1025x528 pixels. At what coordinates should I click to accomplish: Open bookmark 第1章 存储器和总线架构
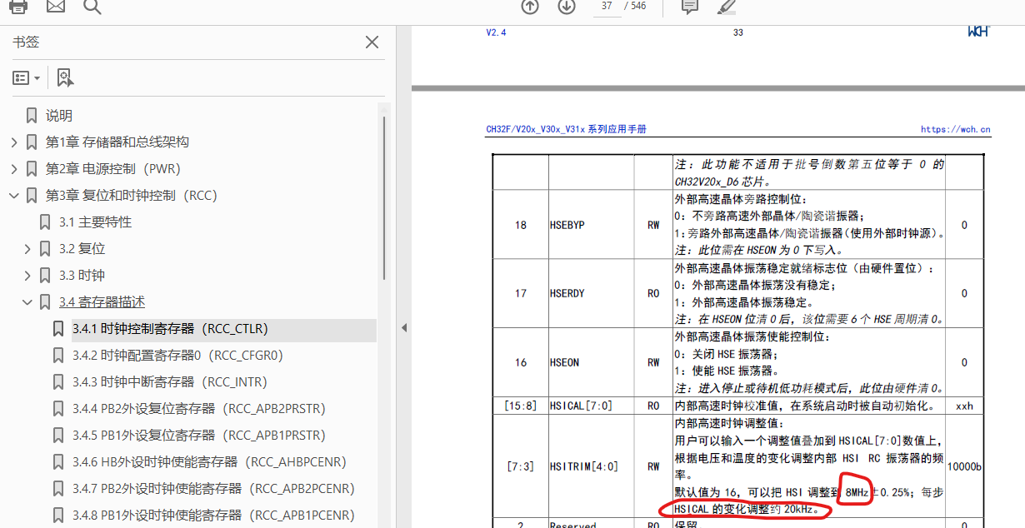tap(117, 142)
